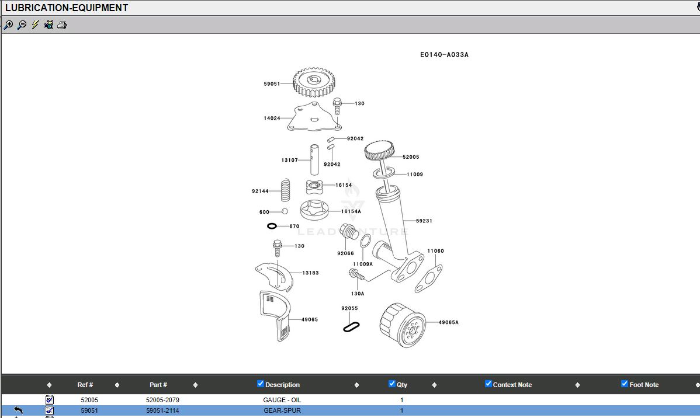Click the lightning bolt toolbar icon
This screenshot has height=418, width=700.
coord(35,25)
